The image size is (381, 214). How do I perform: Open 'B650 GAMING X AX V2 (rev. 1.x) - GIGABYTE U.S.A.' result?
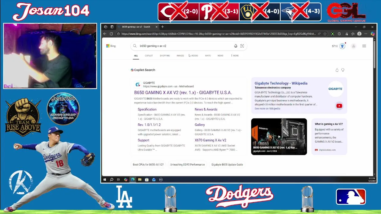183,92
